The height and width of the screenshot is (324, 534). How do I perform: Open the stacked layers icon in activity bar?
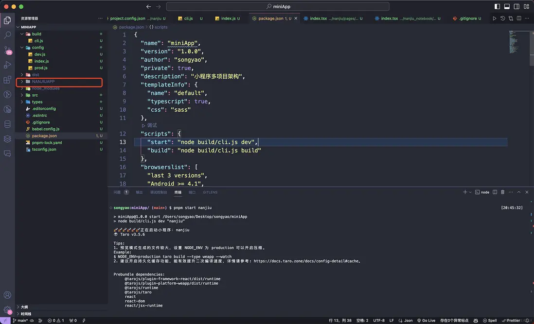click(x=7, y=139)
